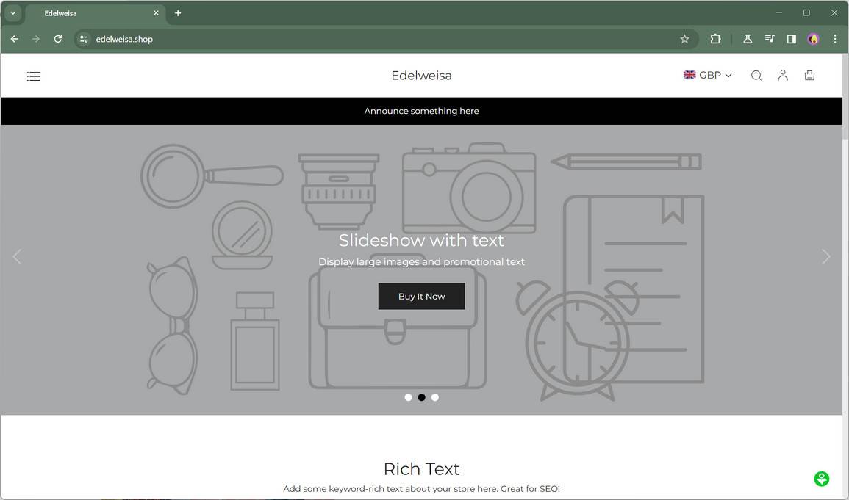This screenshot has width=849, height=500.
Task: Go forward in browser history
Action: pos(36,39)
